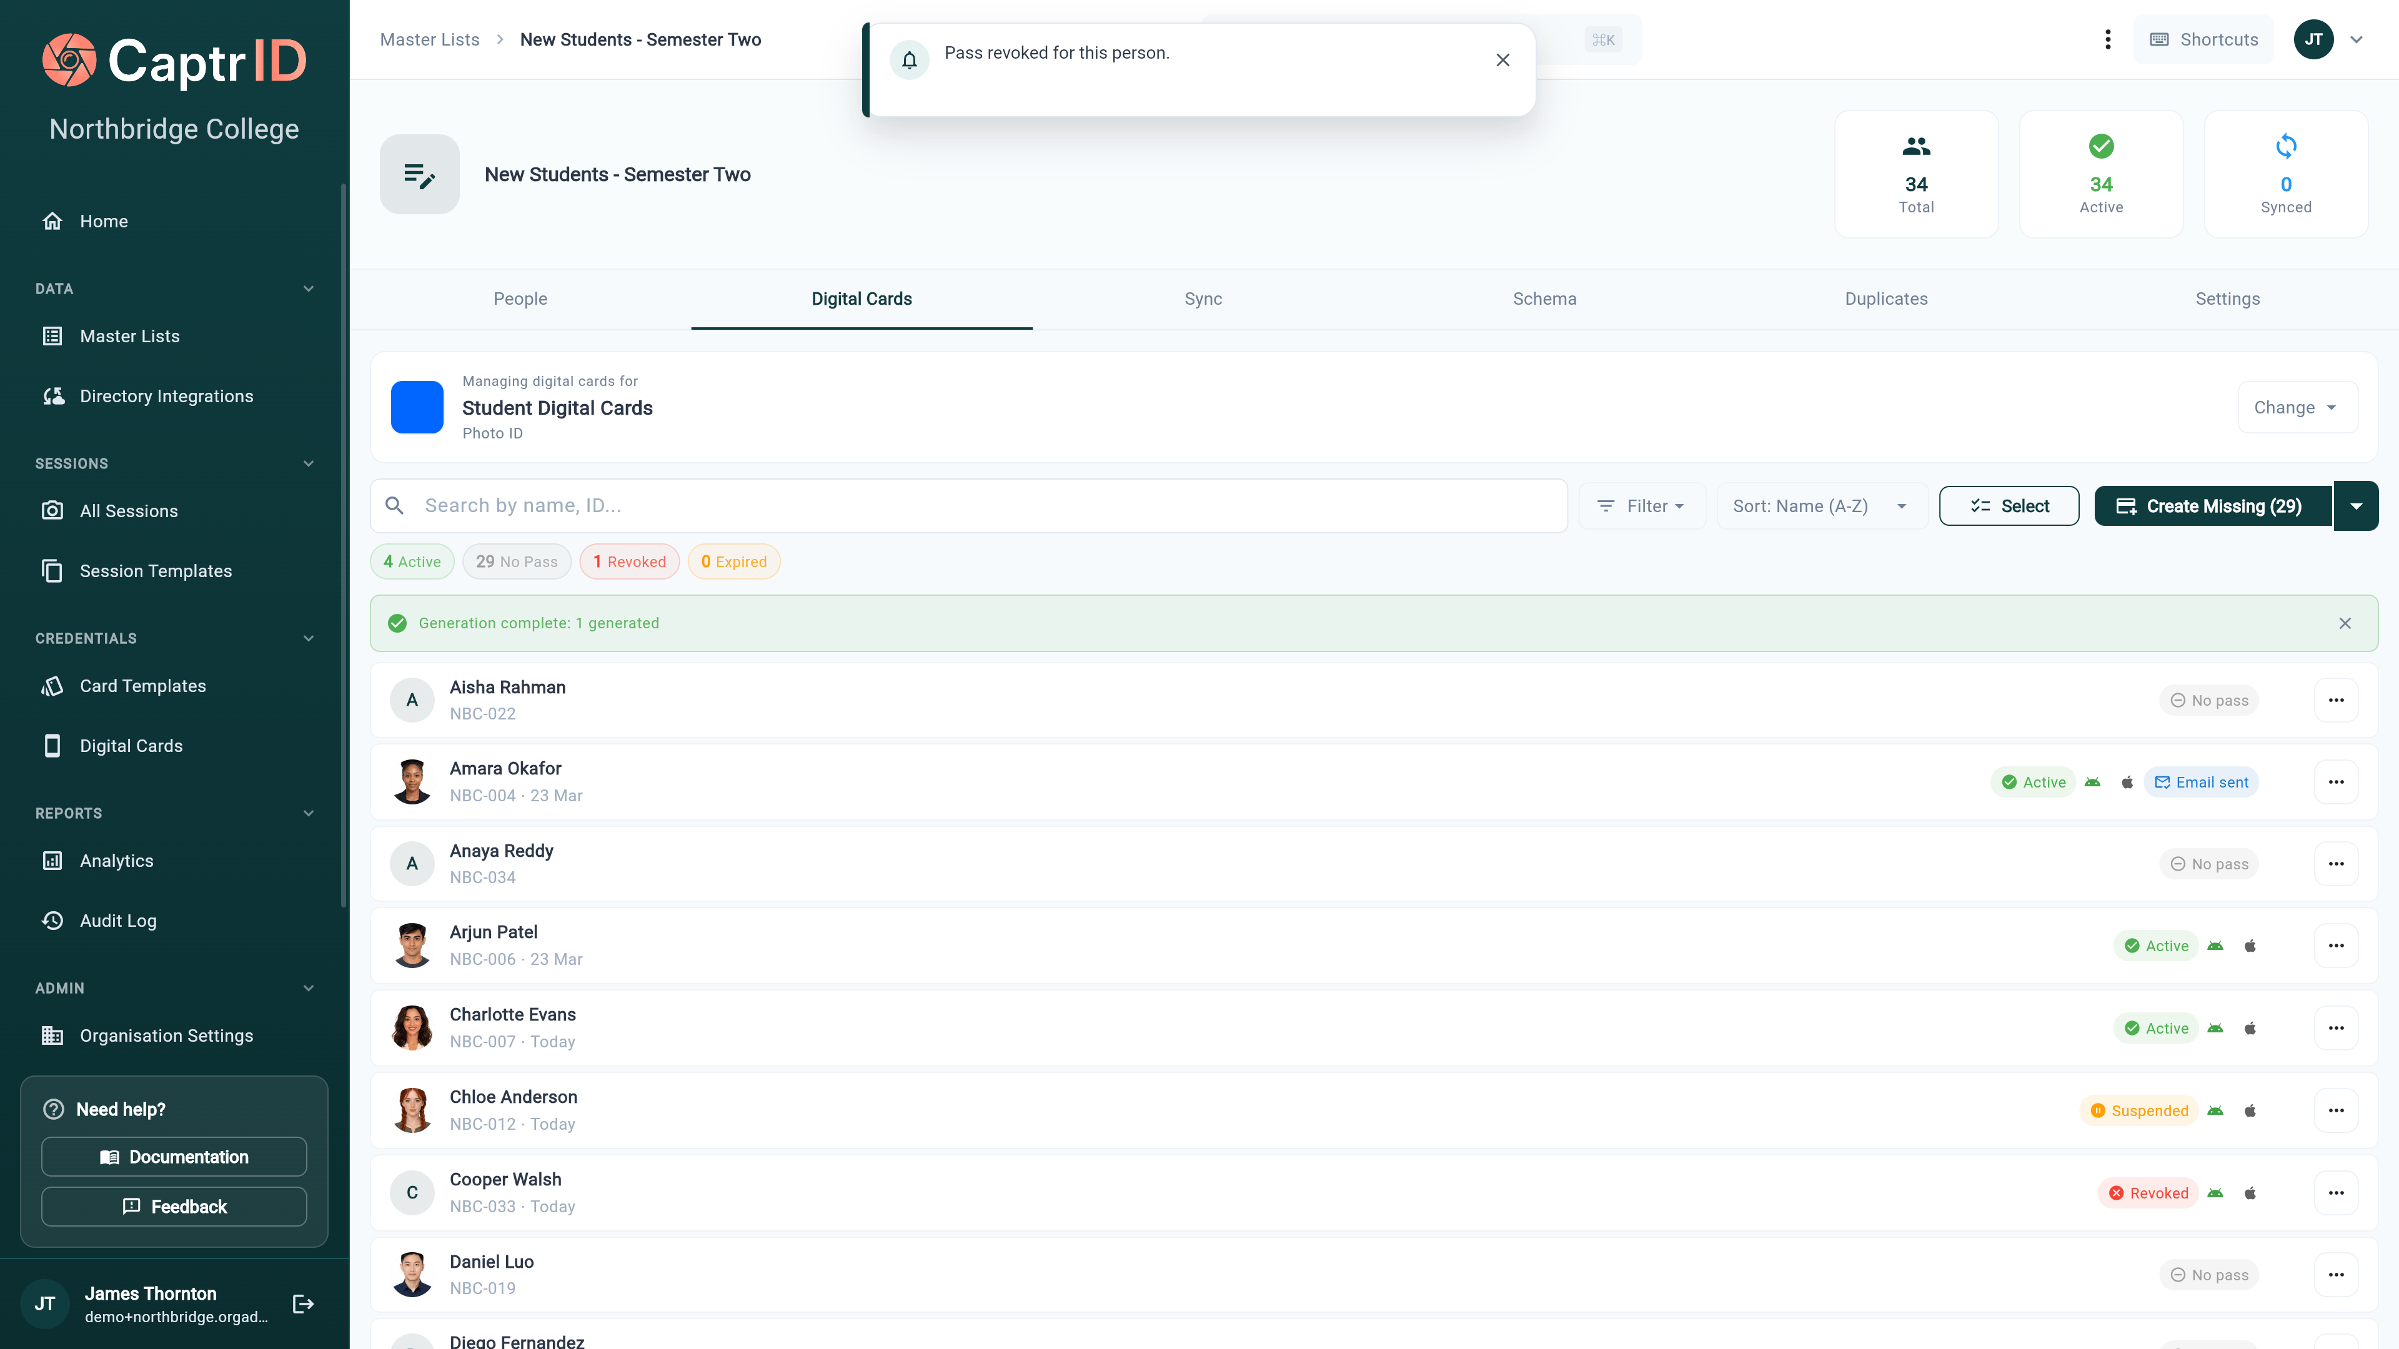
Task: Toggle the 29 No Pass filter chip
Action: pos(517,561)
